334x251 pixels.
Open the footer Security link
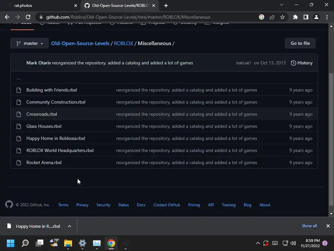[103, 205]
